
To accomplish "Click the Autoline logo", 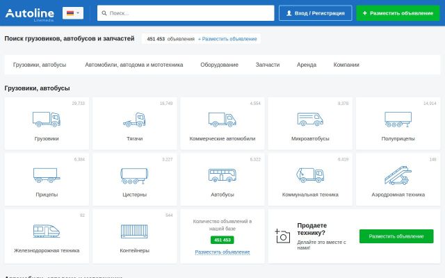I will (x=30, y=14).
